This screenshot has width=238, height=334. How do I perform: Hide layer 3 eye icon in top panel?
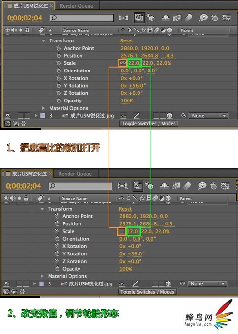[8, 116]
